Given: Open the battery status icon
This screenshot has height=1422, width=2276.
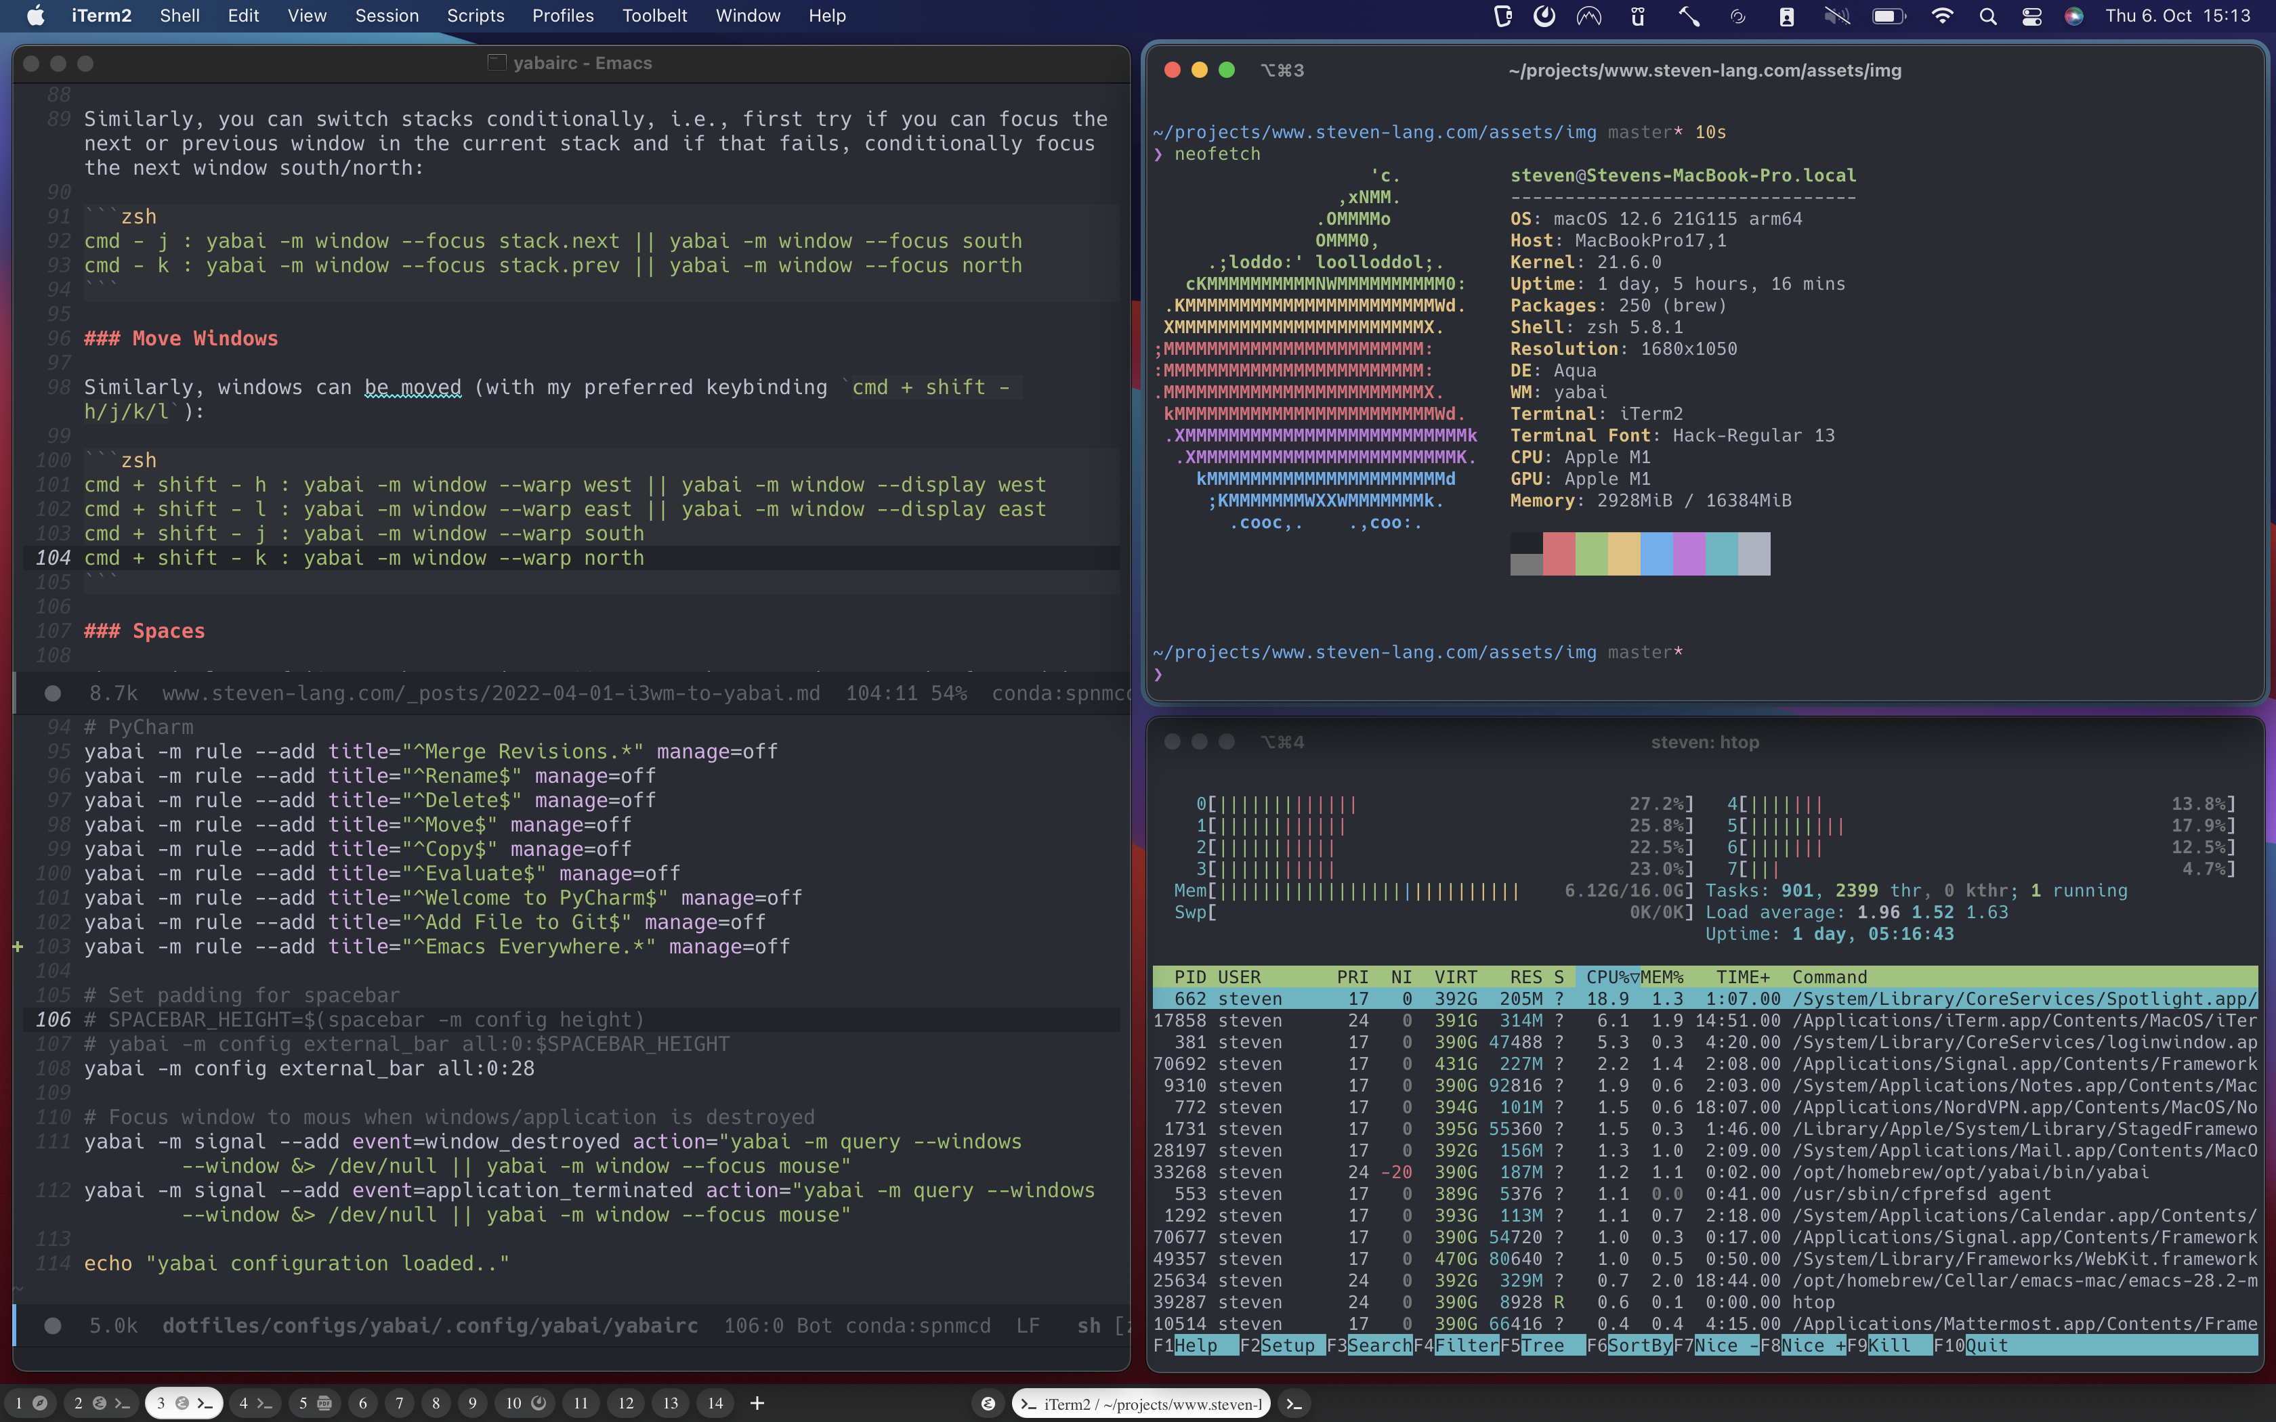Looking at the screenshot, I should [1889, 16].
